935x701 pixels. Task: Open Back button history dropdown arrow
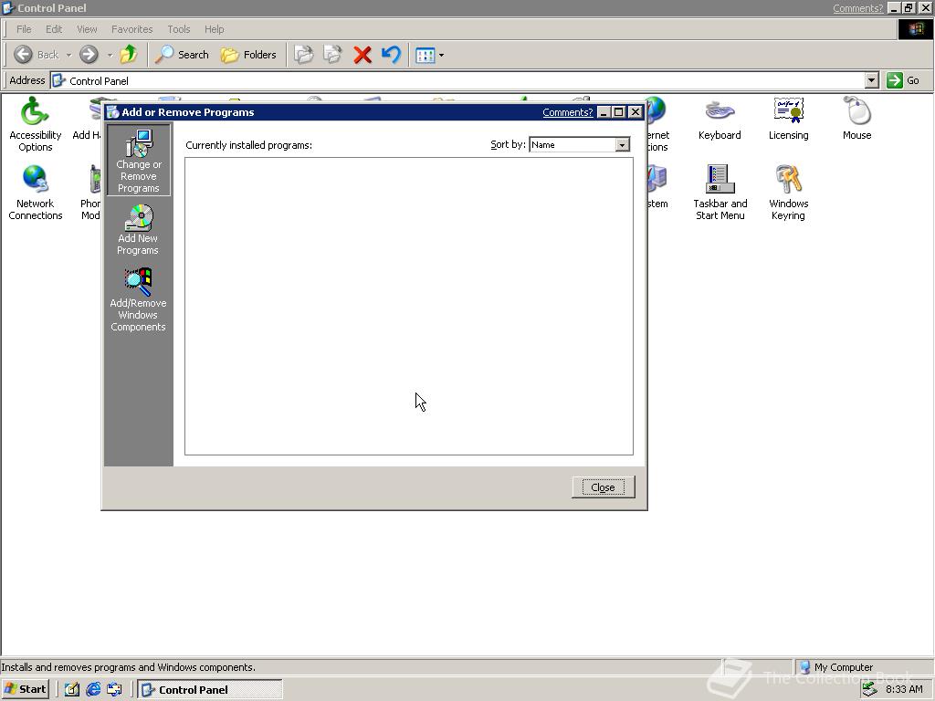coord(68,56)
